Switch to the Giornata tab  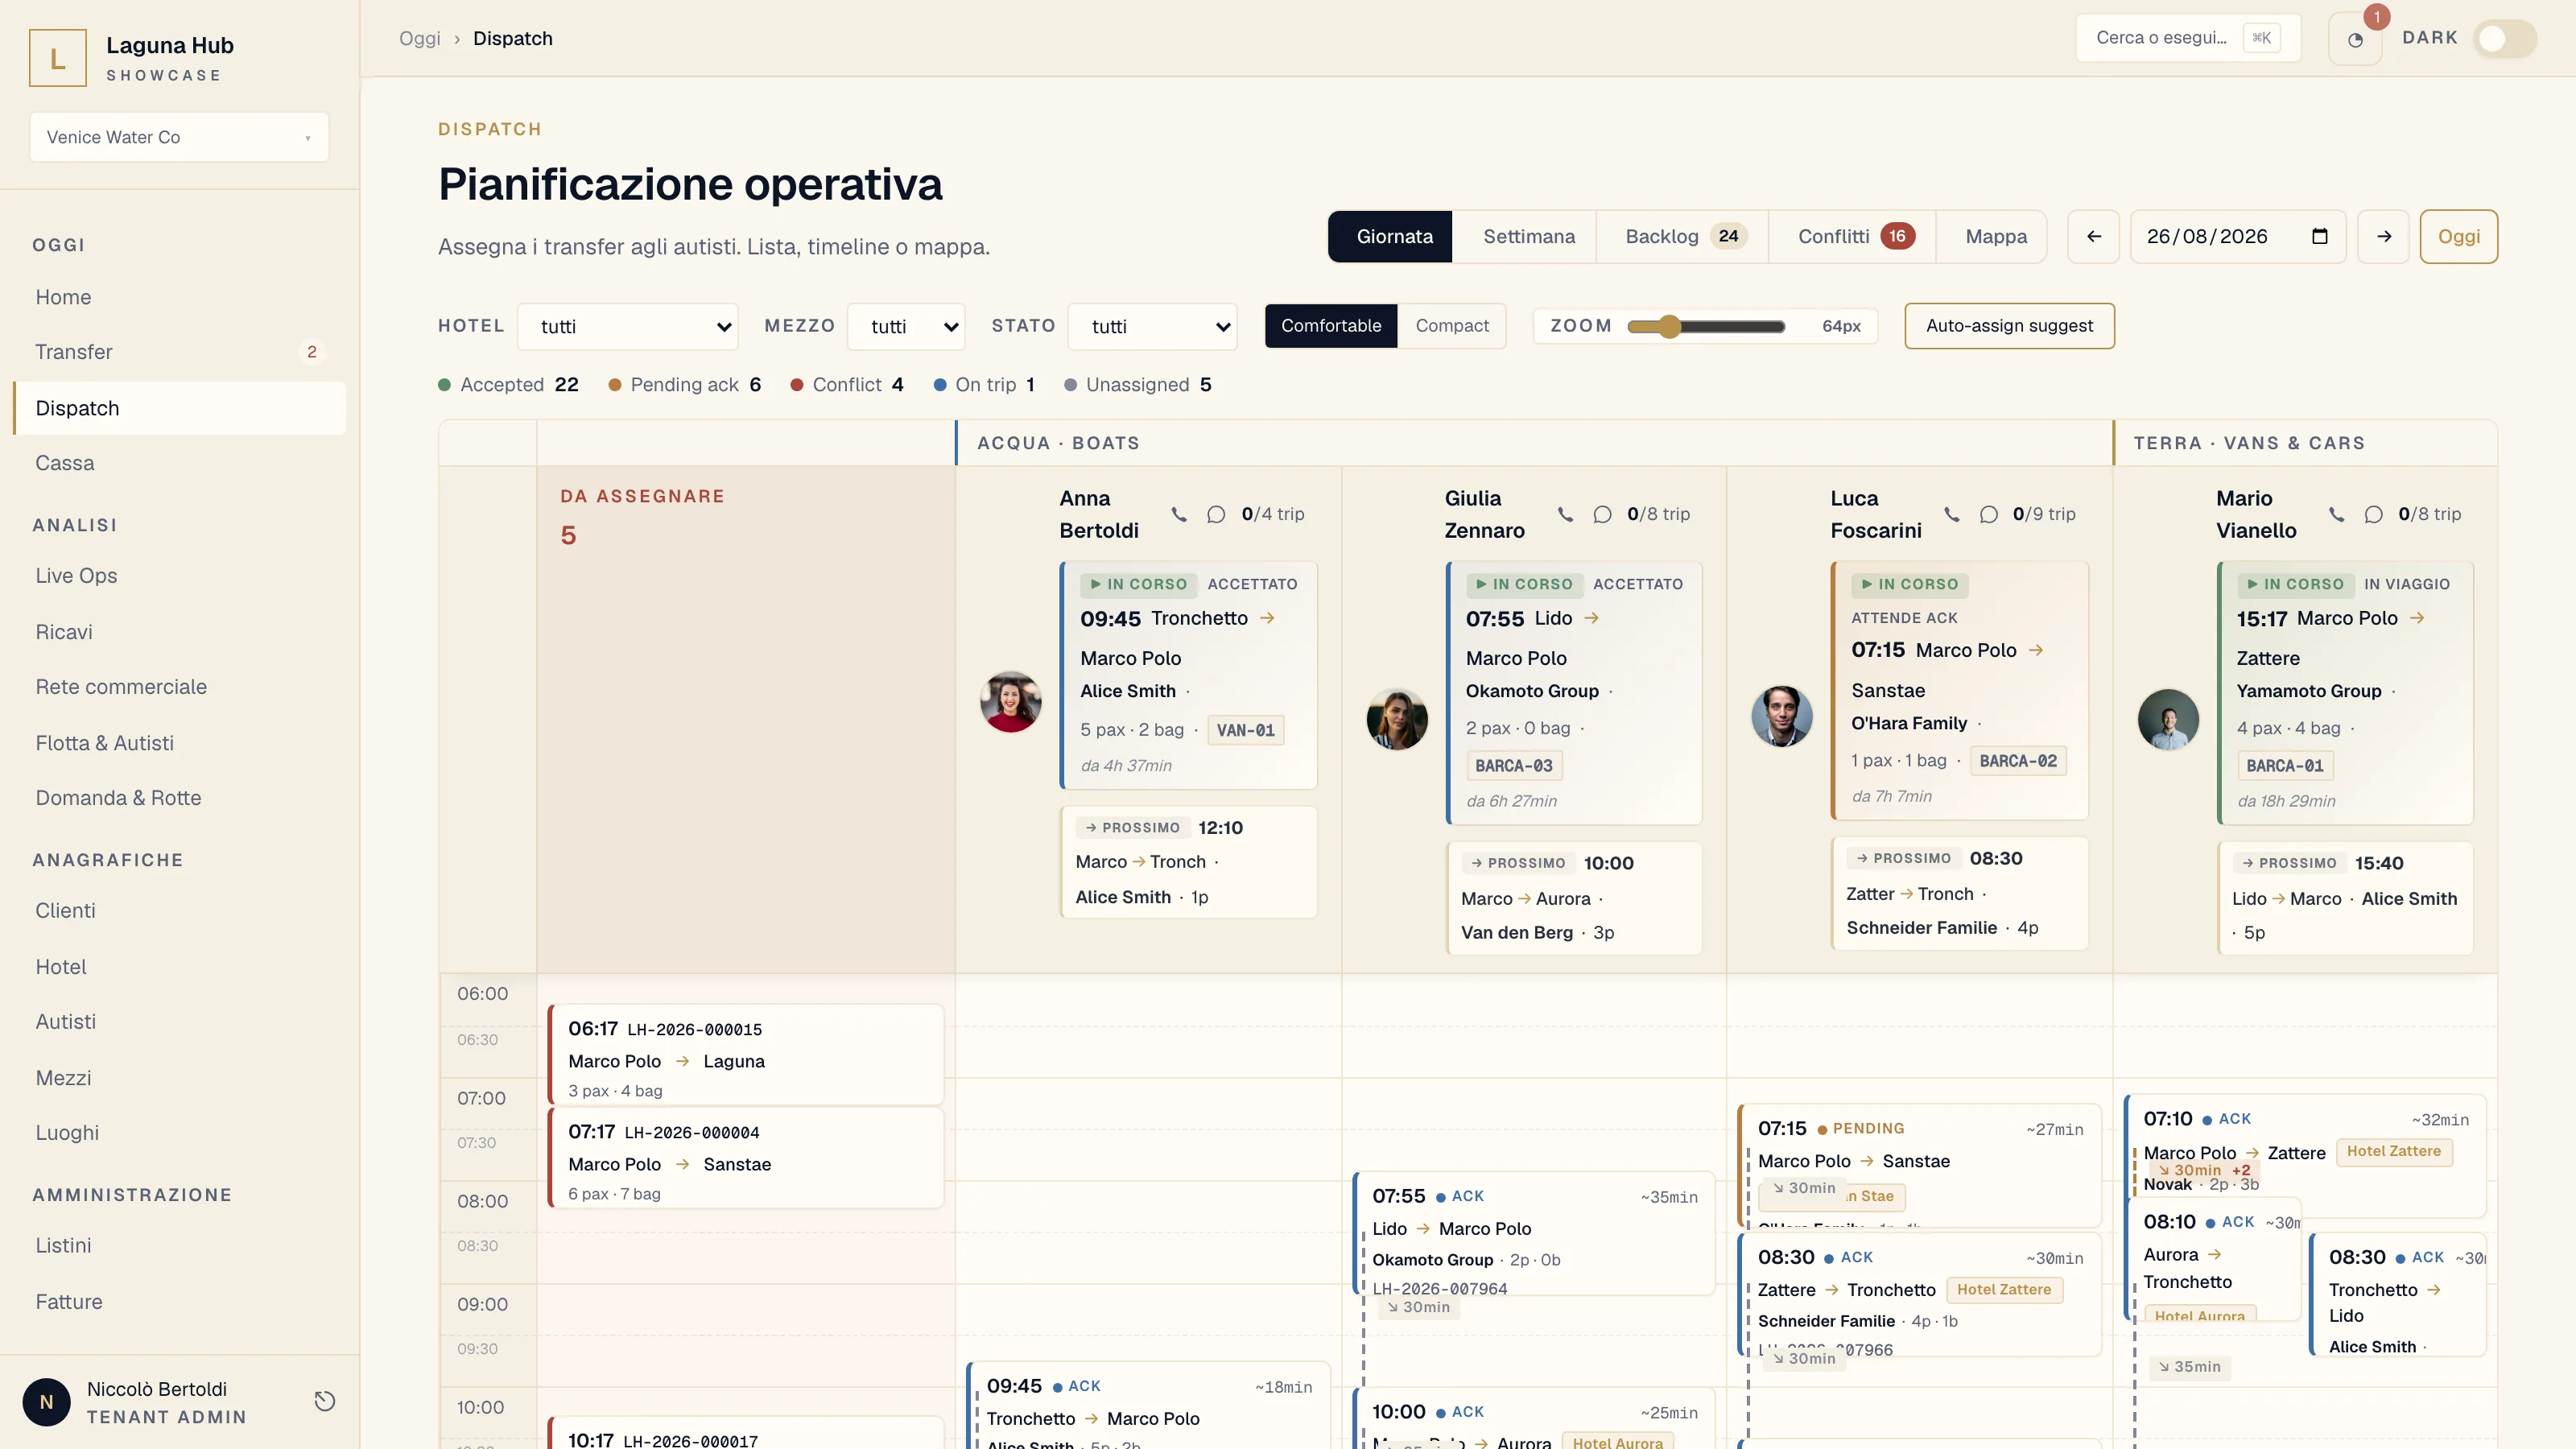[1390, 236]
